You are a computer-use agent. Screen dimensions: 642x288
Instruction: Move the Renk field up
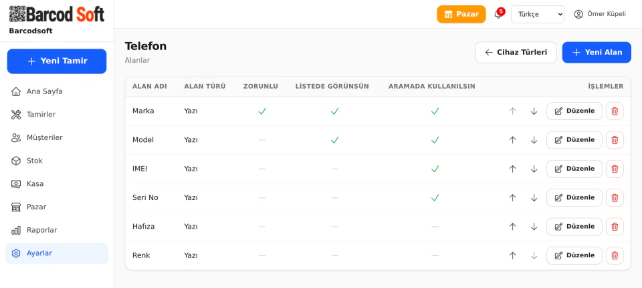point(512,256)
